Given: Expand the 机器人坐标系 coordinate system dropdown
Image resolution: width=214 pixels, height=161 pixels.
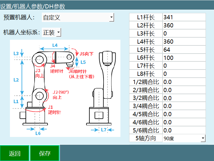Looking at the screenshot, I should click(51, 33).
